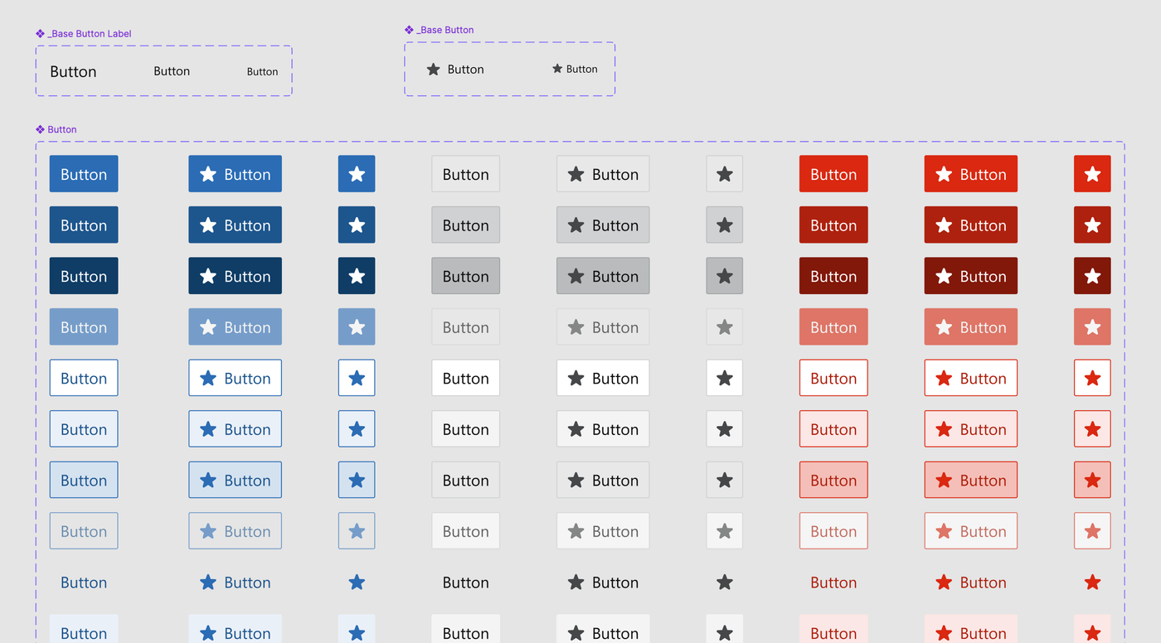
Task: Select the white-filled dark gray star-only button, row five
Action: click(x=725, y=378)
